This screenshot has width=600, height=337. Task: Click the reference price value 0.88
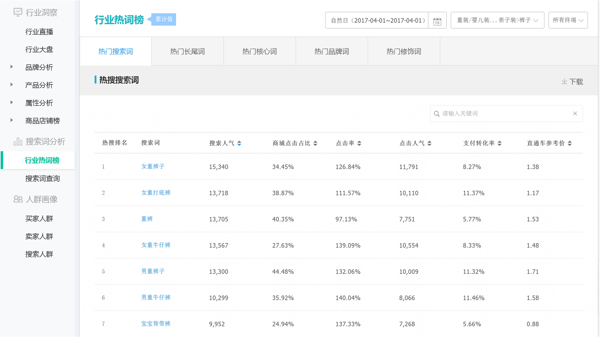click(532, 324)
